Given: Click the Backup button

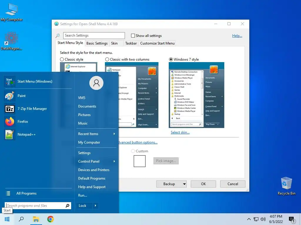Looking at the screenshot, I should (x=169, y=184).
